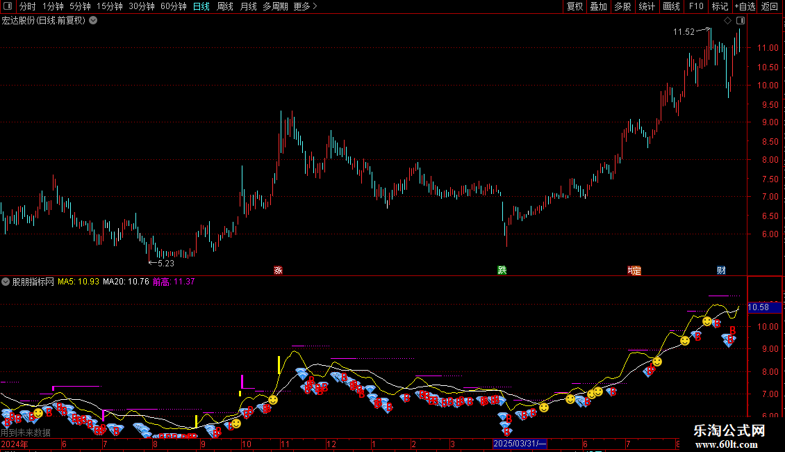This screenshot has height=452, width=785.
Task: Switch to the 周线 weekly period
Action: pyautogui.click(x=225, y=6)
